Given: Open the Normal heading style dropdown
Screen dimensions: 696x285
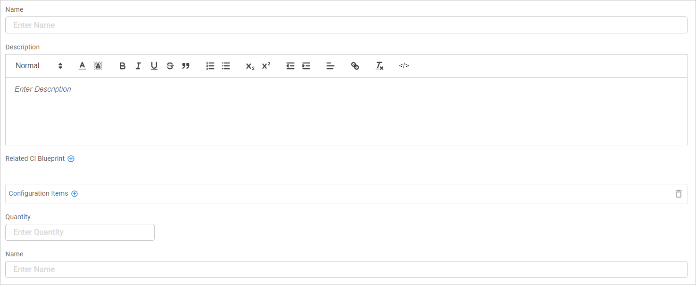Looking at the screenshot, I should (39, 66).
